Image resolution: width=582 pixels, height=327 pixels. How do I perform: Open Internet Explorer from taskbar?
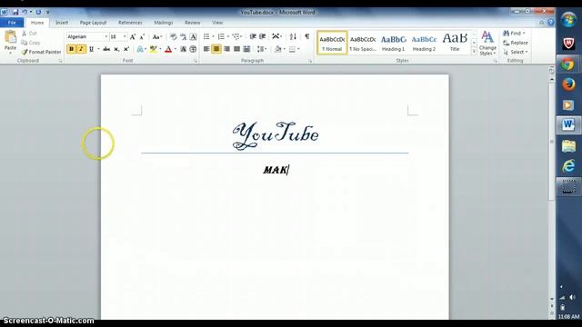[567, 165]
